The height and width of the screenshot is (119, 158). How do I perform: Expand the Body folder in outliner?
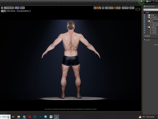pyautogui.click(x=148, y=15)
